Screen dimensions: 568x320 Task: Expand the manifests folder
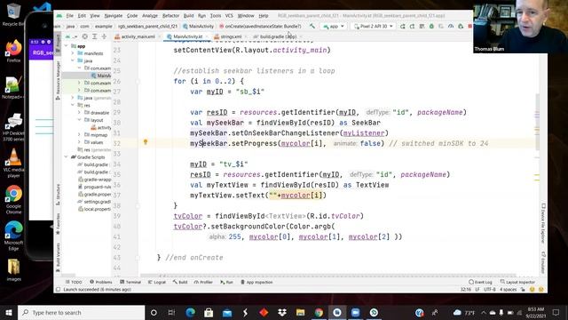[73, 53]
